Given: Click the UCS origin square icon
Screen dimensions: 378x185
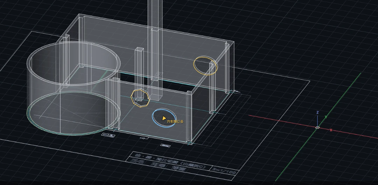Looking at the screenshot, I should point(317,128).
